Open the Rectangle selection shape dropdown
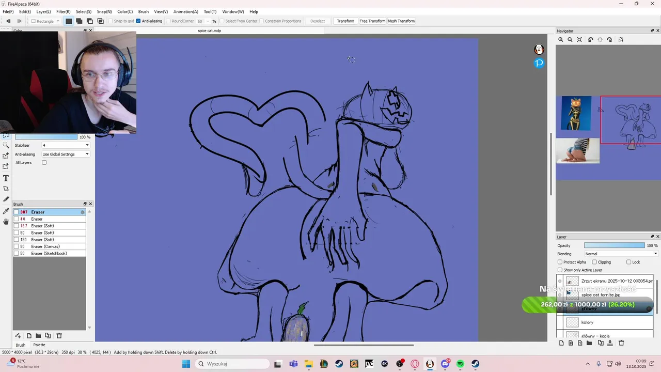 click(x=45, y=21)
